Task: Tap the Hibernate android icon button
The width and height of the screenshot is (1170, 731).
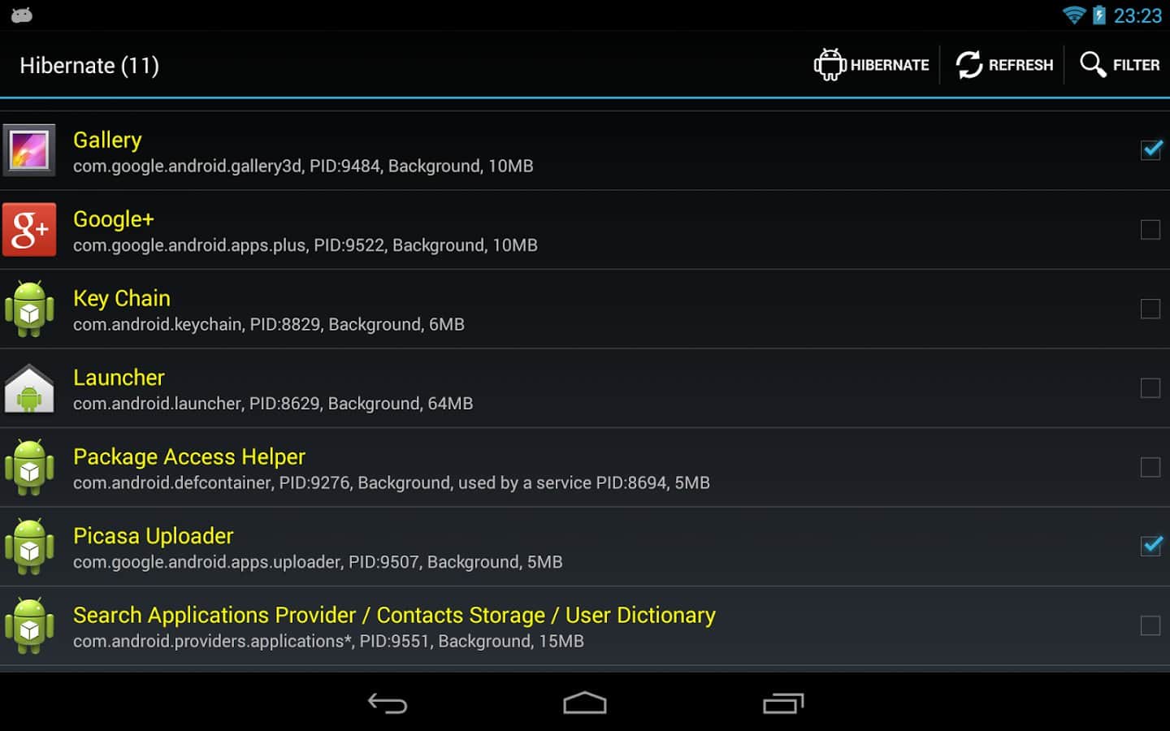Action: click(830, 65)
